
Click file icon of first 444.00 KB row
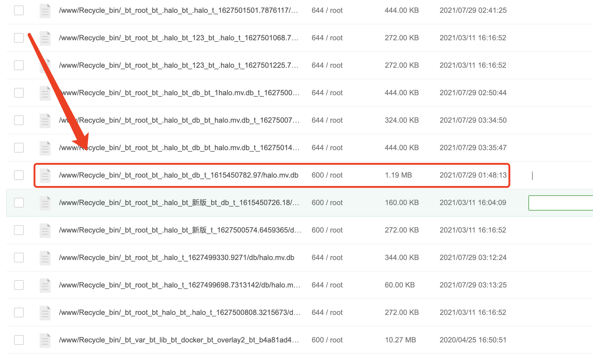coord(45,11)
